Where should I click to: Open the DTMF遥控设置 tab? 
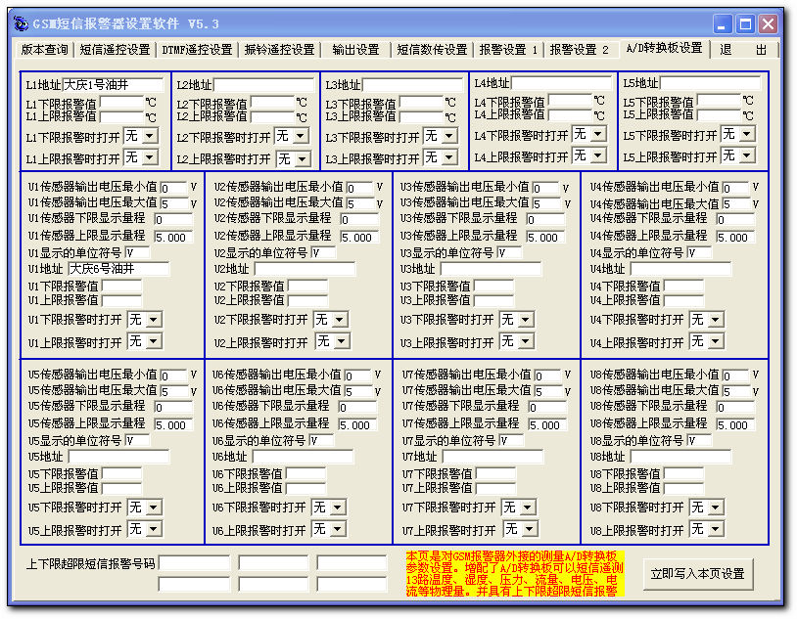click(x=197, y=49)
